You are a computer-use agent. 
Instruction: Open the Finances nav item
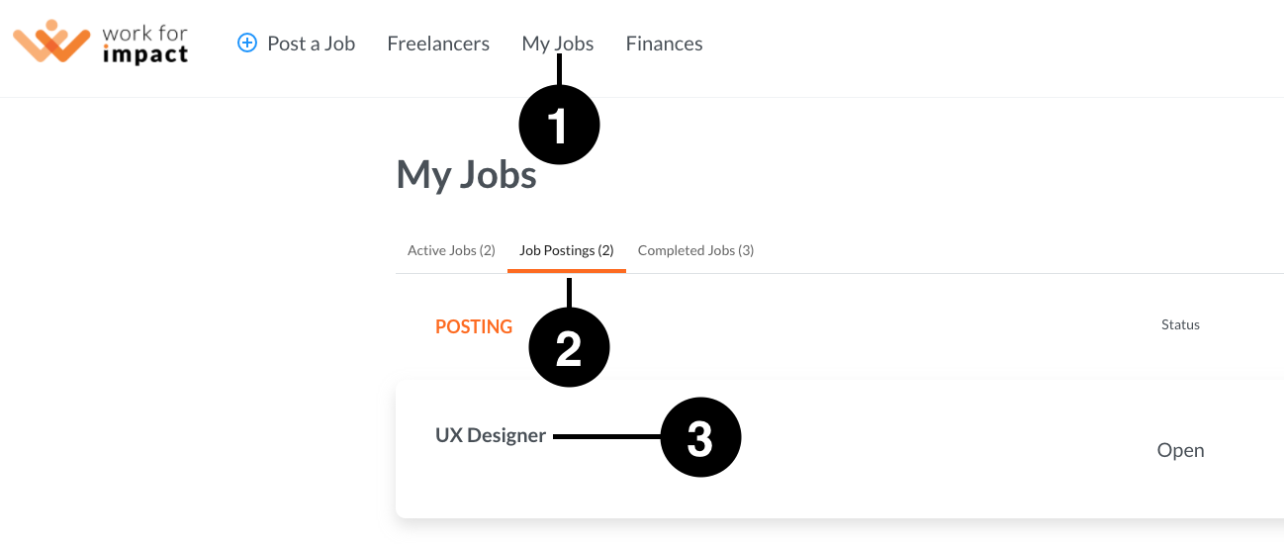coord(665,44)
